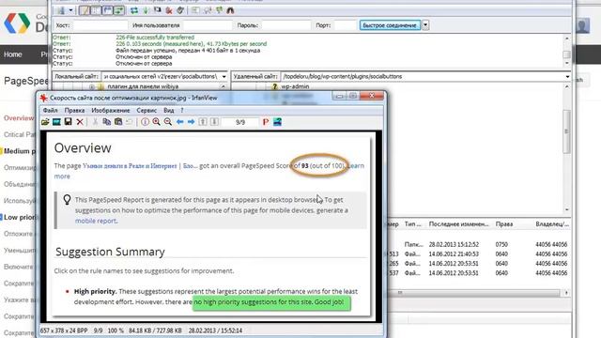Expand 'плагин для панели wibiya' folder node
Screen dimensions: 601x338
[x=92, y=87]
